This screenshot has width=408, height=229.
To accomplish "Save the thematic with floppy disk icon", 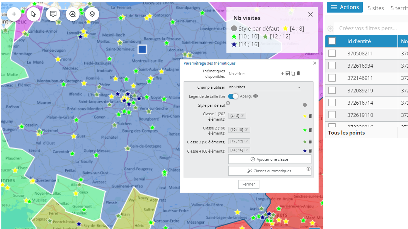I will 288,73.
